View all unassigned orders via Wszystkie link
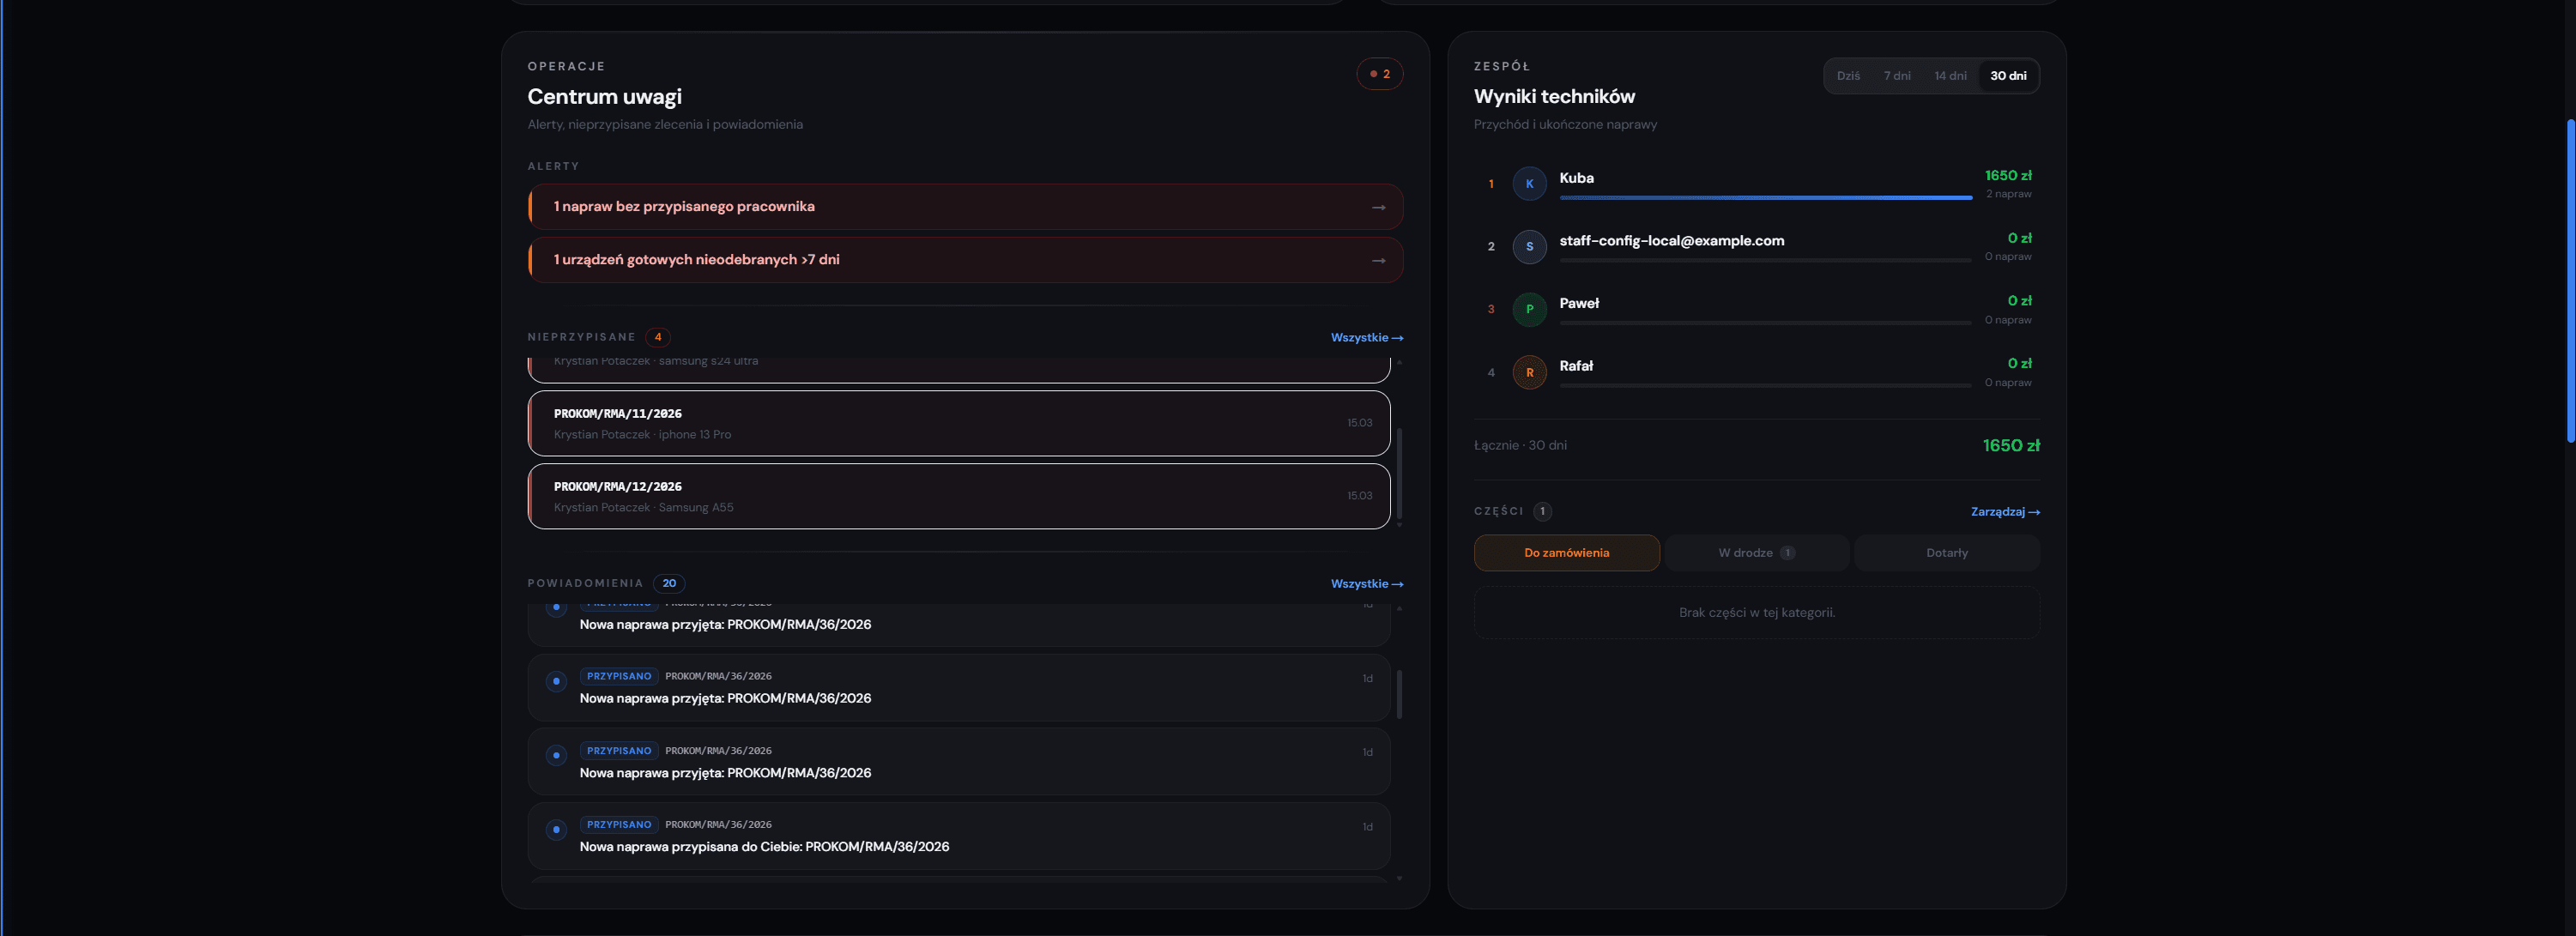Viewport: 2576px width, 936px height. (1366, 338)
